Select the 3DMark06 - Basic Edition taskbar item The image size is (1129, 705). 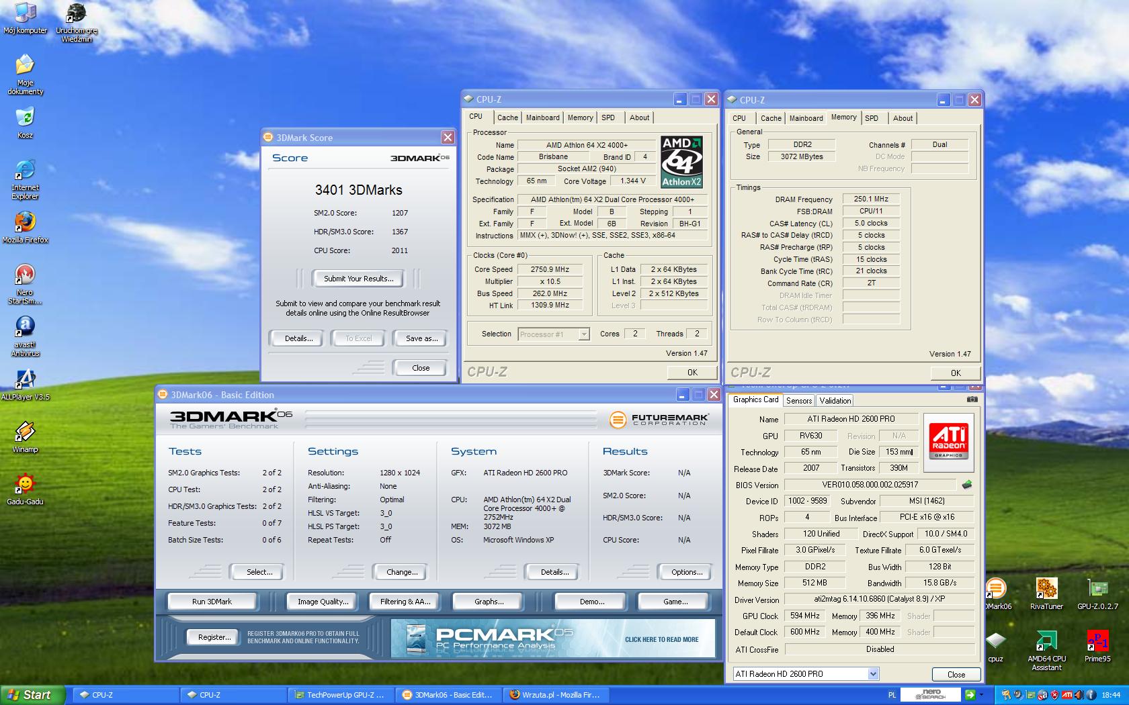[448, 695]
